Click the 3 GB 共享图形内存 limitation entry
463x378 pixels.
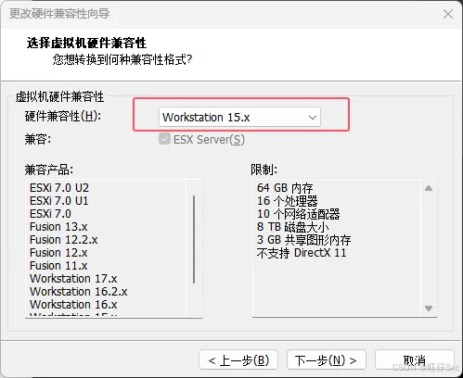303,240
